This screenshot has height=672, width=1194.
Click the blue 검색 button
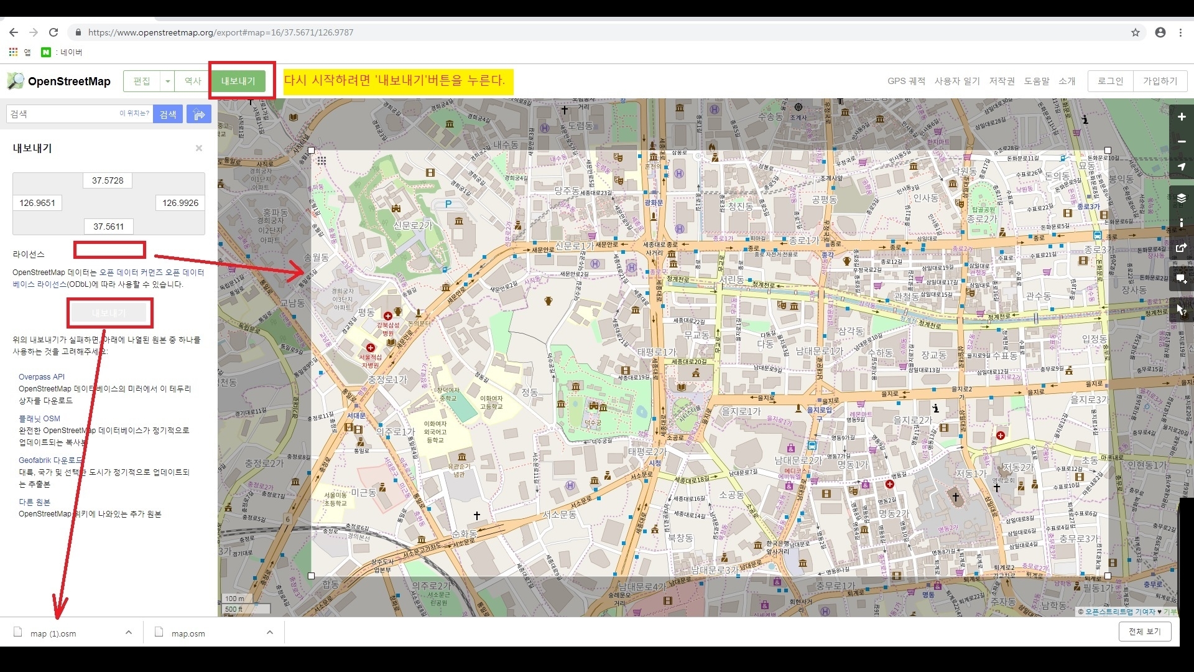point(168,114)
